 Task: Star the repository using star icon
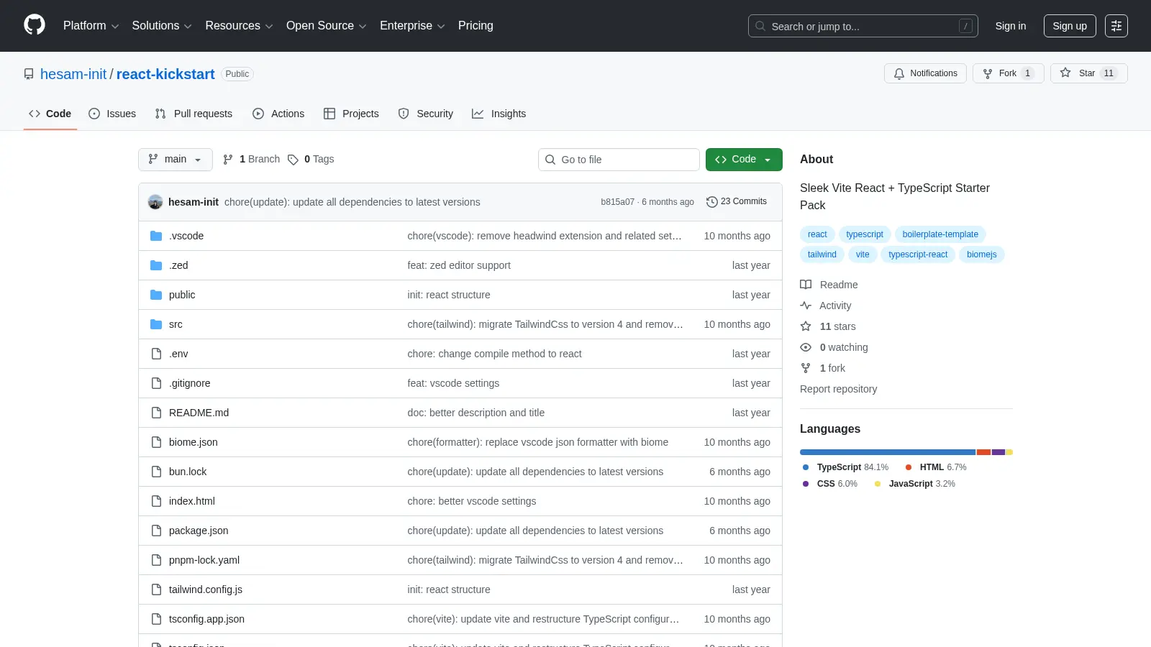click(x=1065, y=73)
